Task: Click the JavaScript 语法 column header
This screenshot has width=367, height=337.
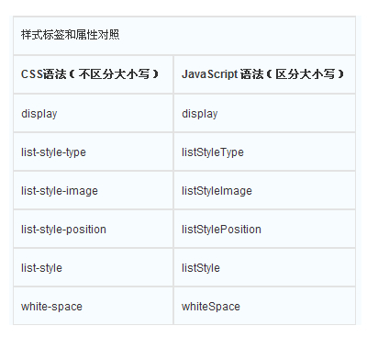Action: click(x=264, y=74)
